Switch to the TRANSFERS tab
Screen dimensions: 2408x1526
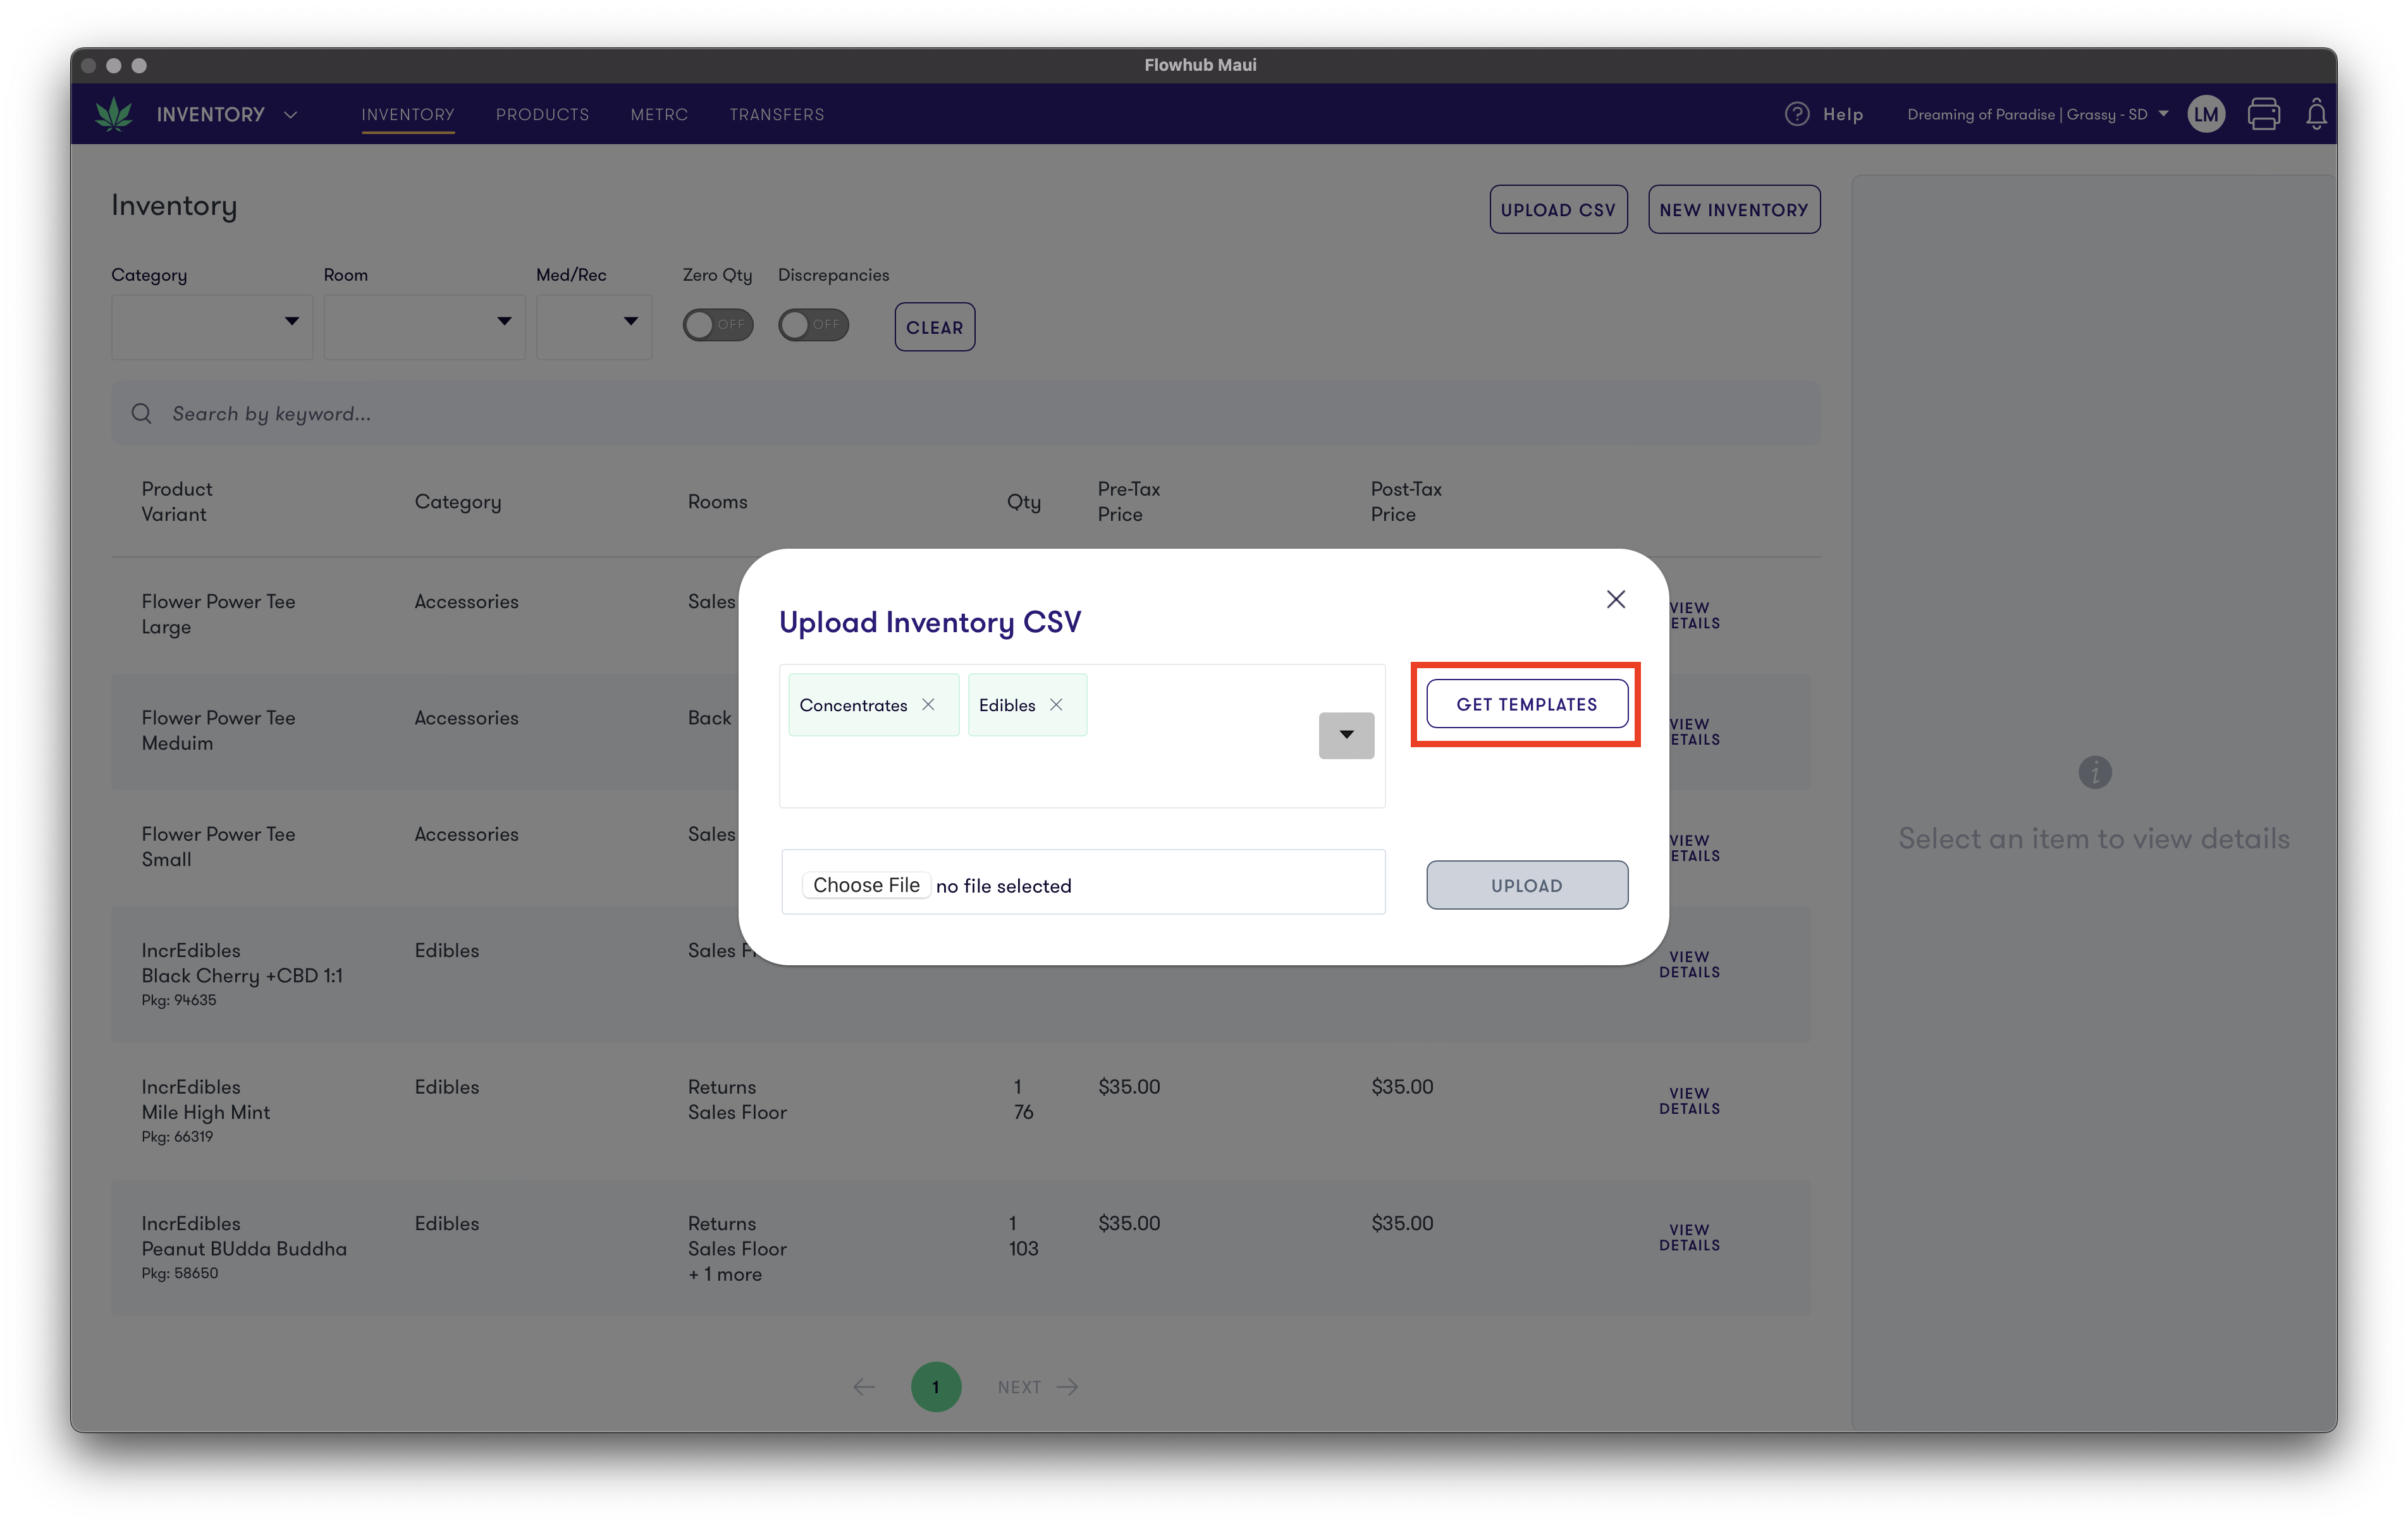pyautogui.click(x=777, y=114)
